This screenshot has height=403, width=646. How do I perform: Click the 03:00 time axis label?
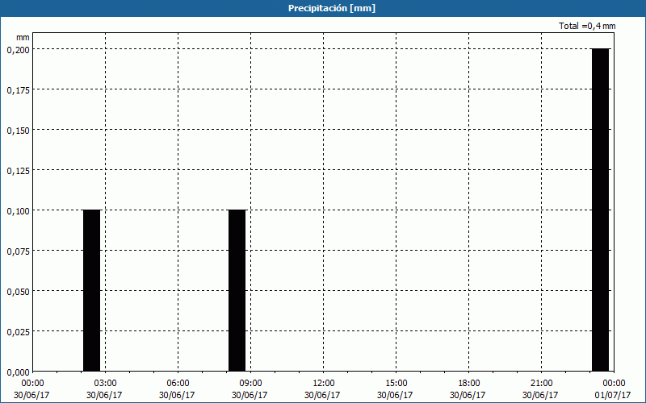pyautogui.click(x=105, y=383)
